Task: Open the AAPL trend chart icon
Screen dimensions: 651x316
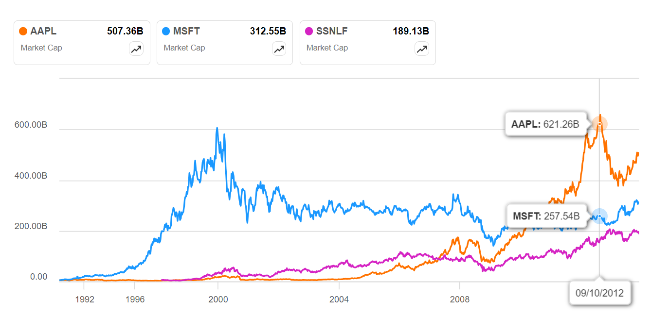Action: (136, 49)
